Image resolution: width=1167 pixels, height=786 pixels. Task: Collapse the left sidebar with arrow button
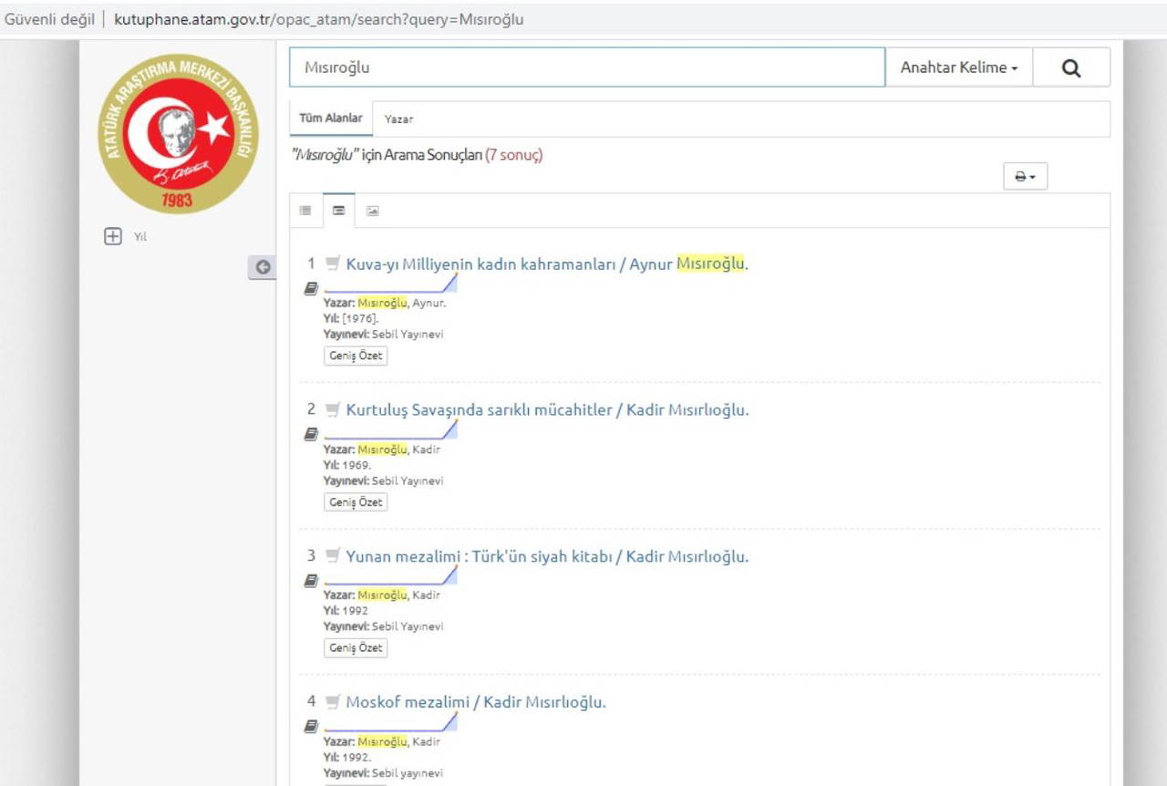tap(263, 267)
